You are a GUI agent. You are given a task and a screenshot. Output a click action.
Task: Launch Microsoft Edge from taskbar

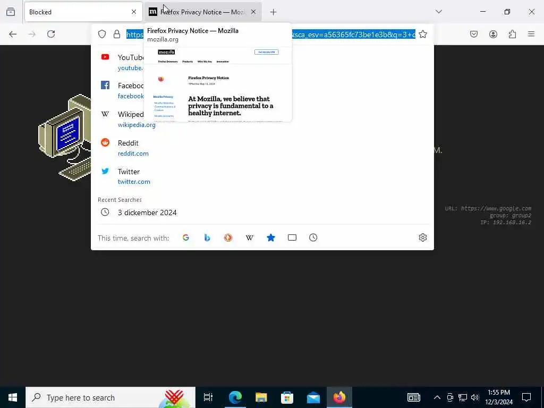[235, 397]
